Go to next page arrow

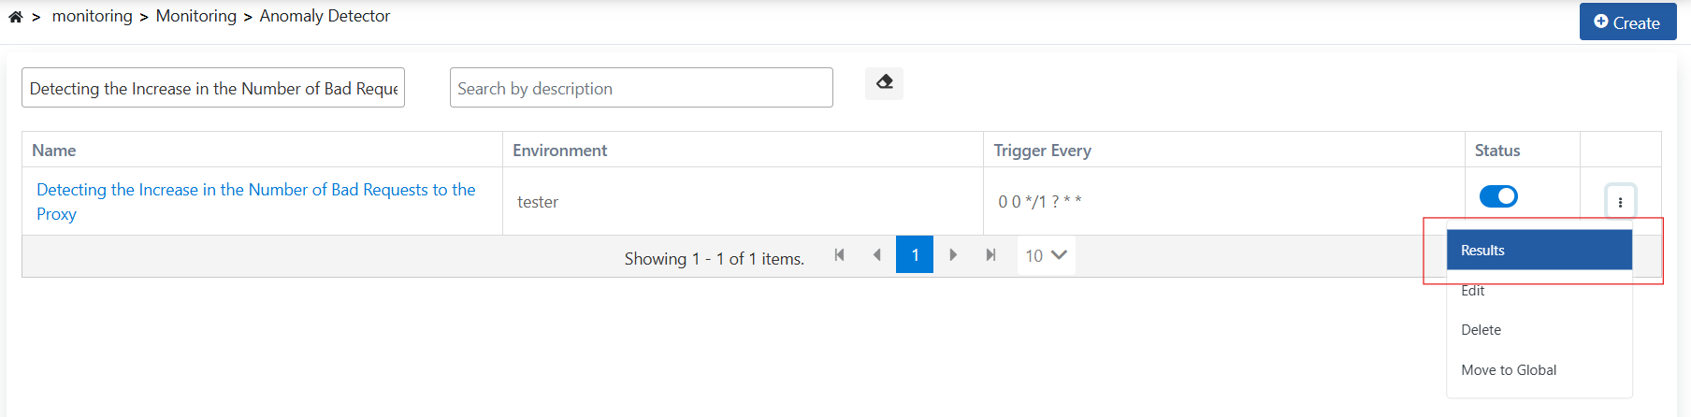pyautogui.click(x=953, y=255)
